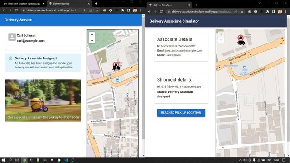Click the email carl@example.com
The image size is (290, 163).
coord(31,41)
